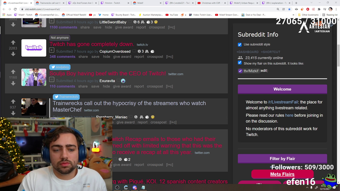Open the Chrome profile avatar
This screenshot has width=340, height=191.
pos(330,9)
